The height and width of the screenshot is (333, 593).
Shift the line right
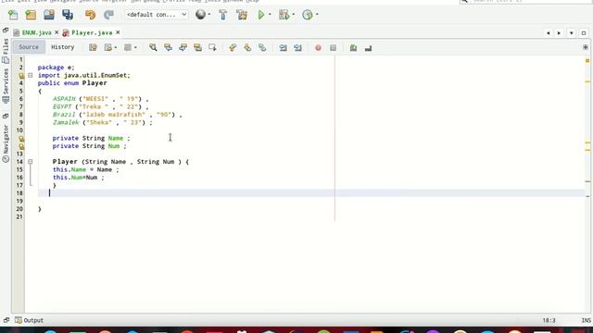pyautogui.click(x=297, y=47)
